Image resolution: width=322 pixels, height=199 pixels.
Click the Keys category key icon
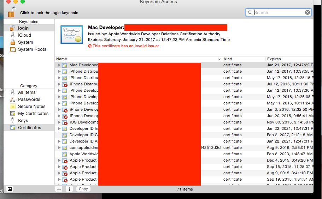12,120
